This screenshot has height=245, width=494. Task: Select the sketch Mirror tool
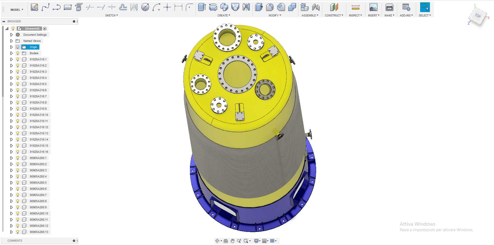[134, 7]
